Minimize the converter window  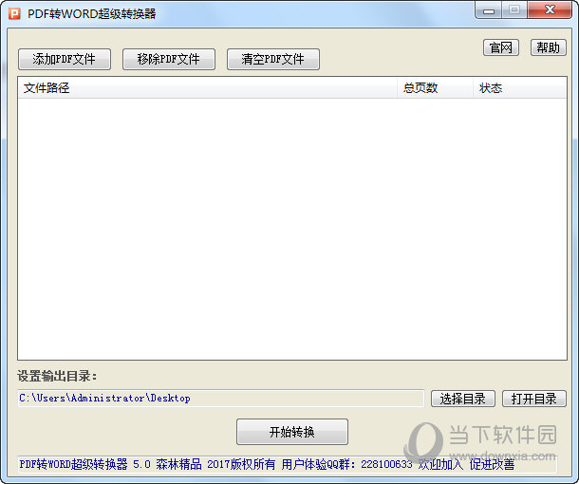489,10
